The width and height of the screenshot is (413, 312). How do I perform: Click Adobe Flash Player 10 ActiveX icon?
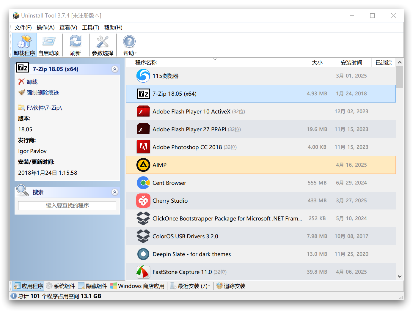click(x=143, y=111)
